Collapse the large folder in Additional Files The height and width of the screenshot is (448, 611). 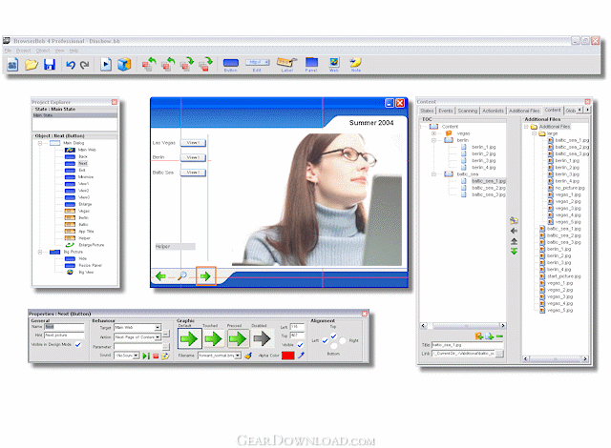(x=535, y=133)
